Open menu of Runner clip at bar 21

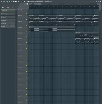click(76, 39)
